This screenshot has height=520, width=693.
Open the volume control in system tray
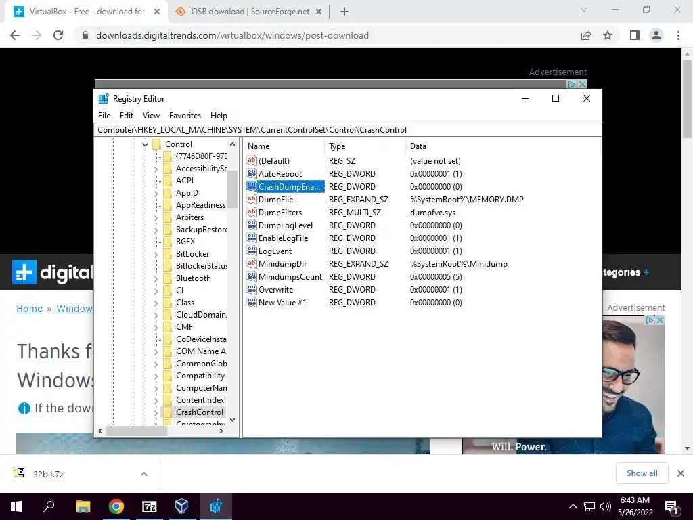click(x=606, y=506)
